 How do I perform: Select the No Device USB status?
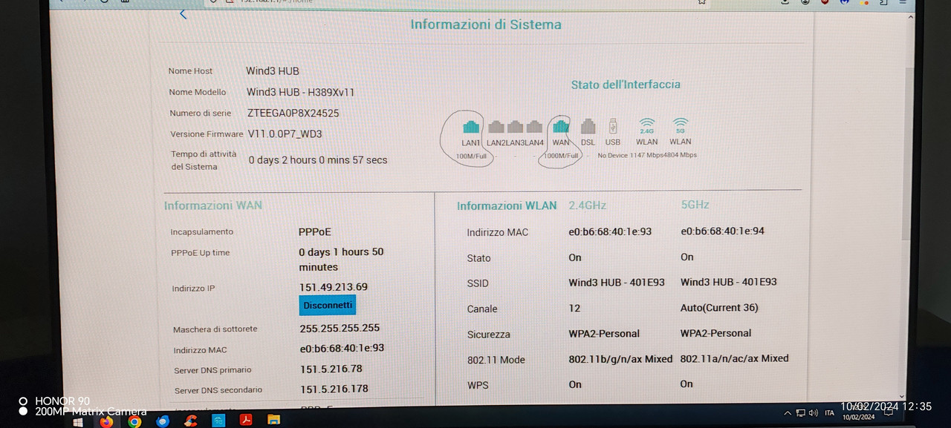click(x=613, y=155)
